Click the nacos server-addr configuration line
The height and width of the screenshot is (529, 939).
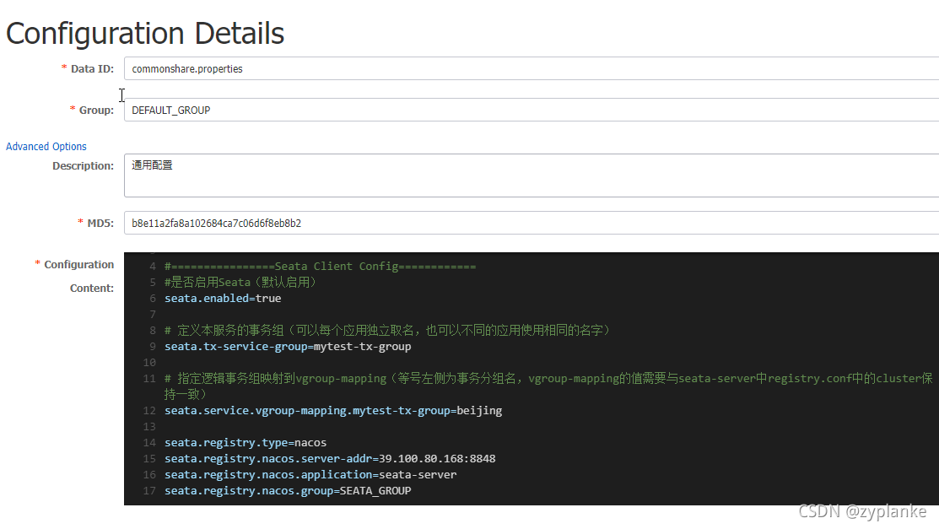(329, 458)
